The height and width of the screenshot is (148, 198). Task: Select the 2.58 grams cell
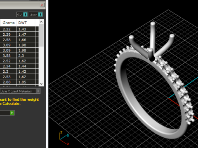point(9,40)
